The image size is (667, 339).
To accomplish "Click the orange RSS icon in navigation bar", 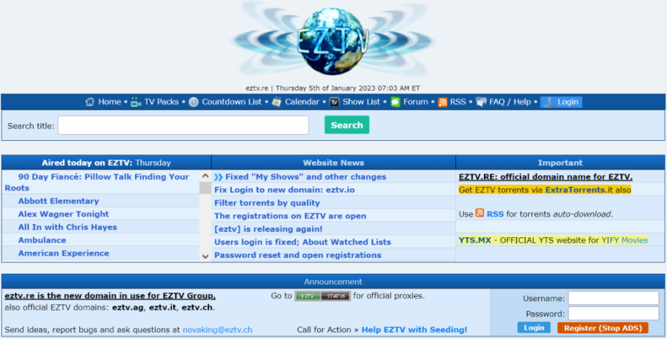I will tap(442, 102).
